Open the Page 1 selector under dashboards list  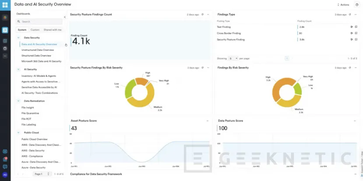click(42, 174)
